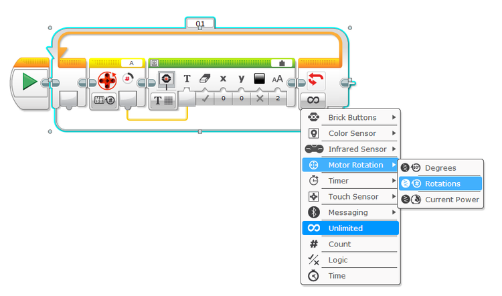502x296 pixels.
Task: Choose Current Power in the submenu
Action: [451, 200]
